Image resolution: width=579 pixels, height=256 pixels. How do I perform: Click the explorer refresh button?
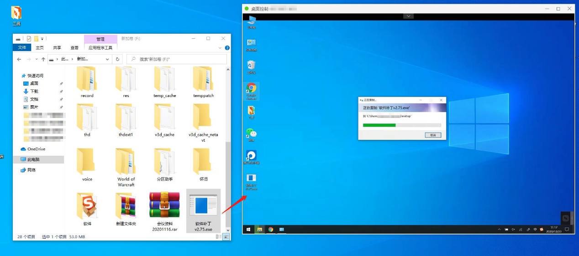pos(118,59)
